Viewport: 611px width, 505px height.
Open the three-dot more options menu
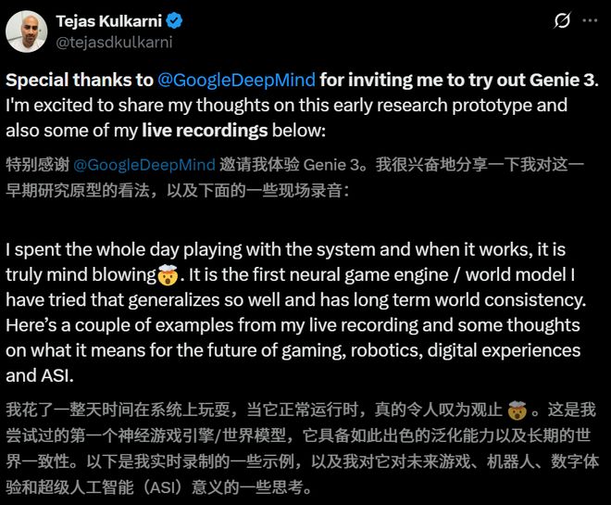pos(591,21)
